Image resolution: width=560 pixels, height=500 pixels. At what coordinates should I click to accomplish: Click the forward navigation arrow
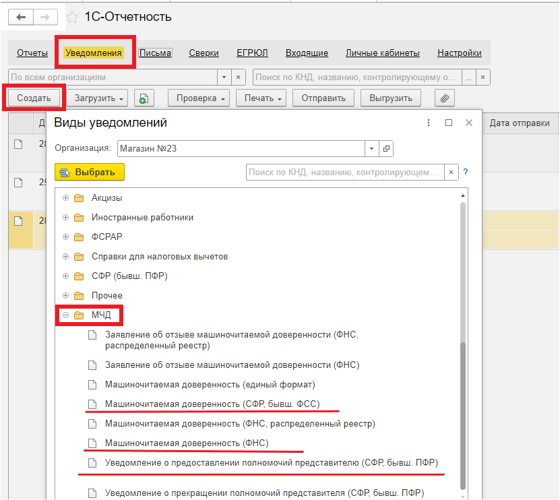tap(45, 17)
